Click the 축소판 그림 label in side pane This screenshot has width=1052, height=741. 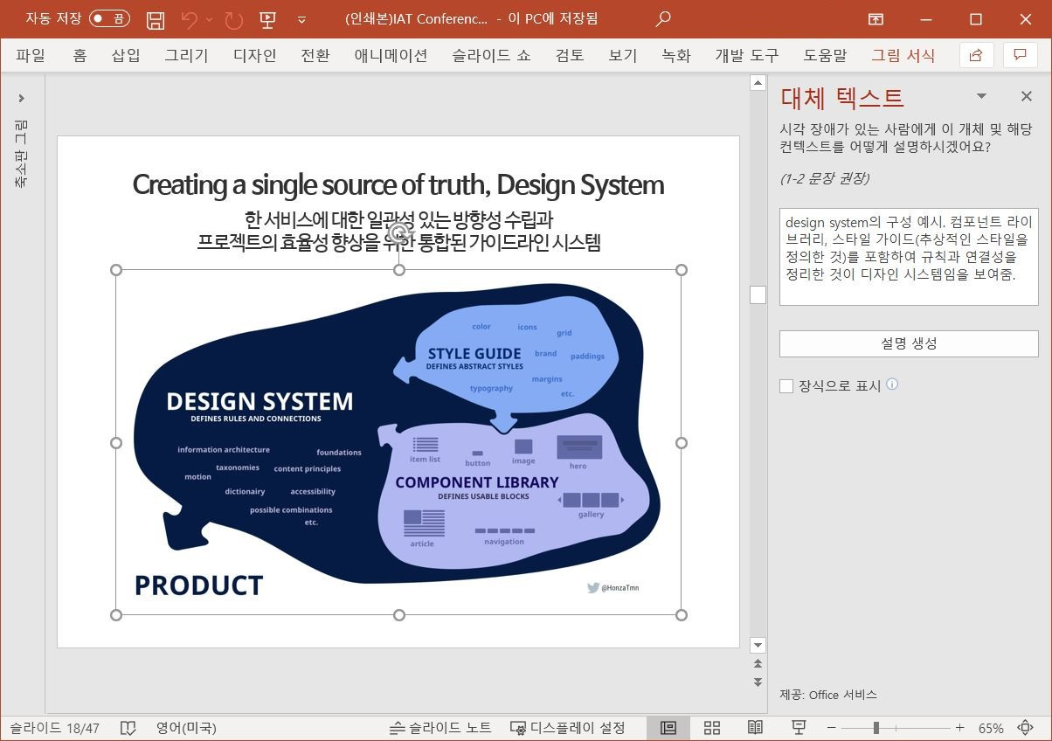[22, 154]
